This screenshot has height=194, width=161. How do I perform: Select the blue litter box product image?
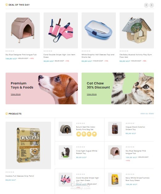(99, 30)
